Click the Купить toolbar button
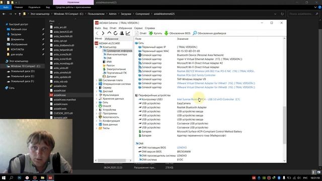322x181 pixels. (x=155, y=33)
